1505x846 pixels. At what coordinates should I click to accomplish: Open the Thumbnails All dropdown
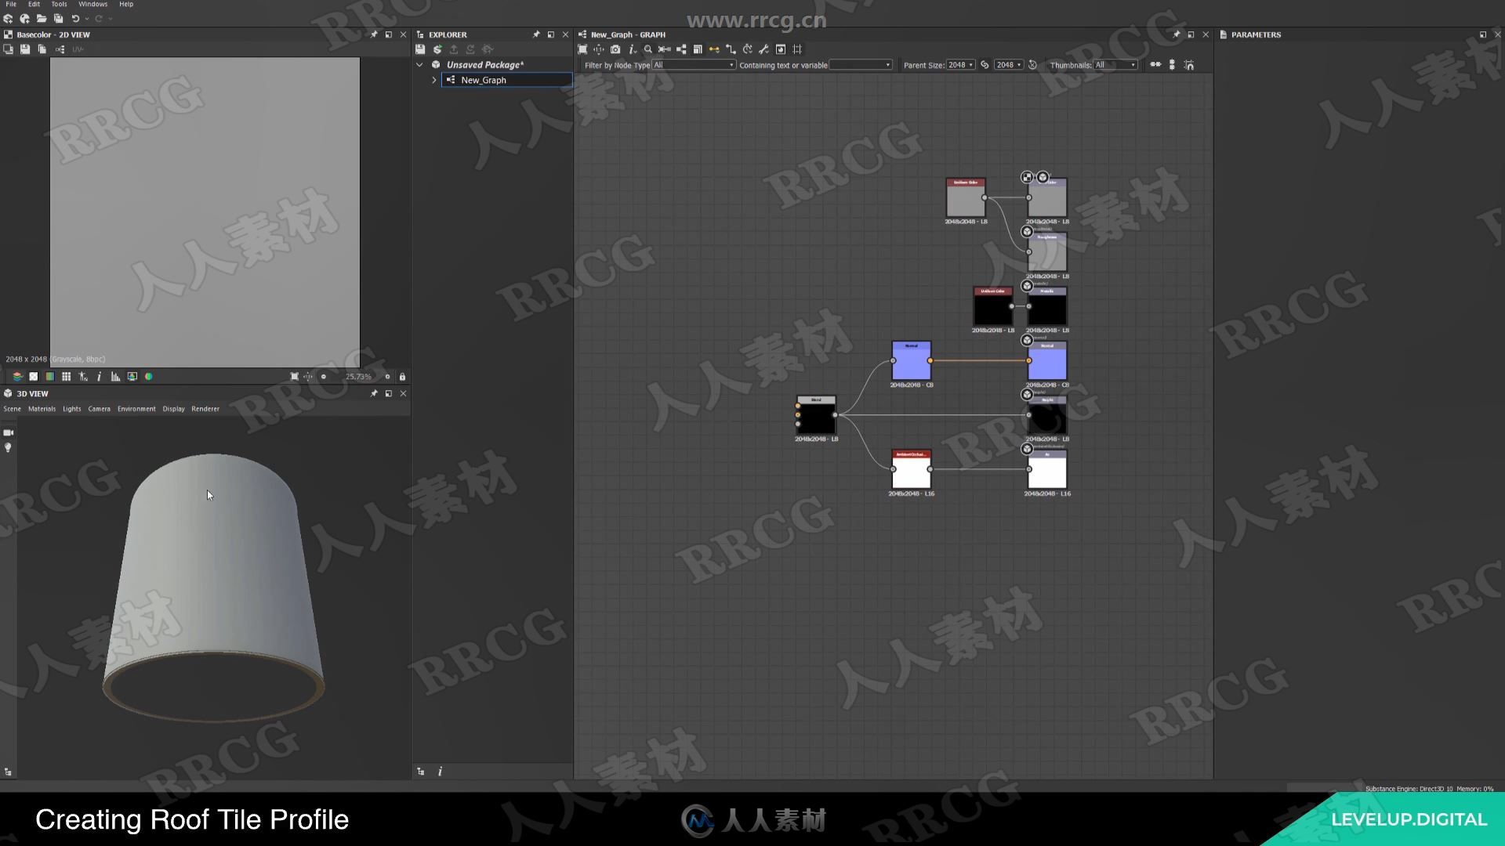pos(1115,65)
